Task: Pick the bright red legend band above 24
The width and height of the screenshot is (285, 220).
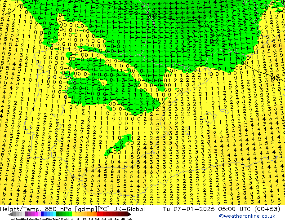Action: (x=98, y=214)
